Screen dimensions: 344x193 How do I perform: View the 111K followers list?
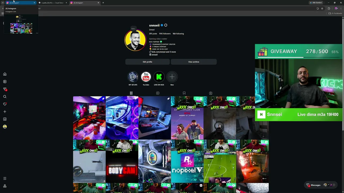point(165,34)
